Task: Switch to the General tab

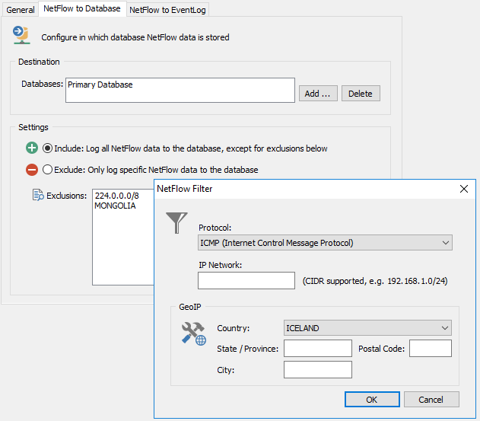Action: coord(21,10)
